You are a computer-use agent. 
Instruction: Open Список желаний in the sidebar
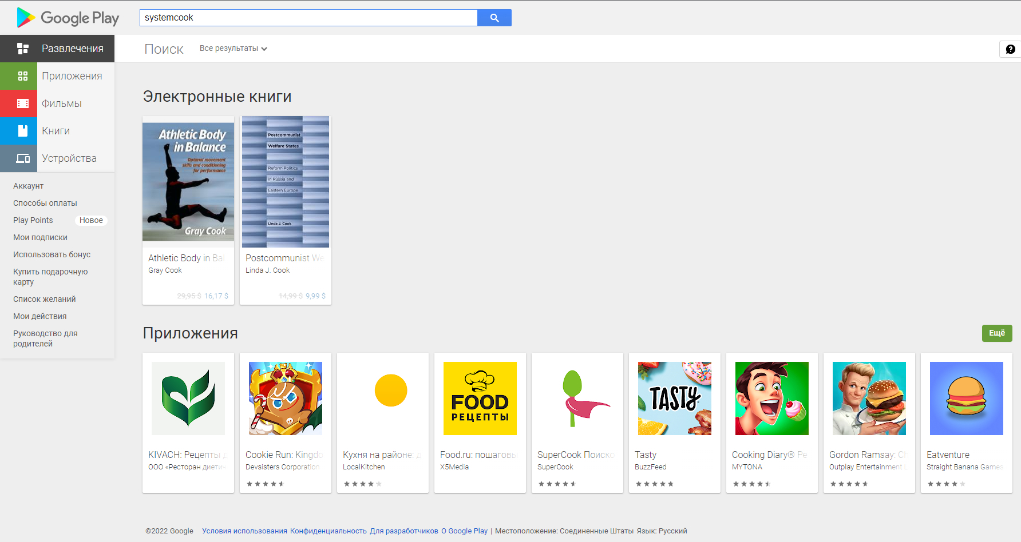pyautogui.click(x=45, y=299)
